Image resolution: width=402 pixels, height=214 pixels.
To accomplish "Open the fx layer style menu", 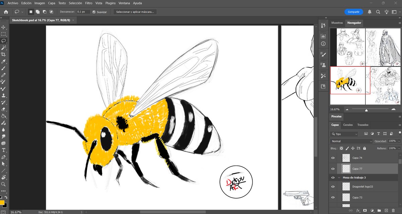I will click(x=358, y=210).
